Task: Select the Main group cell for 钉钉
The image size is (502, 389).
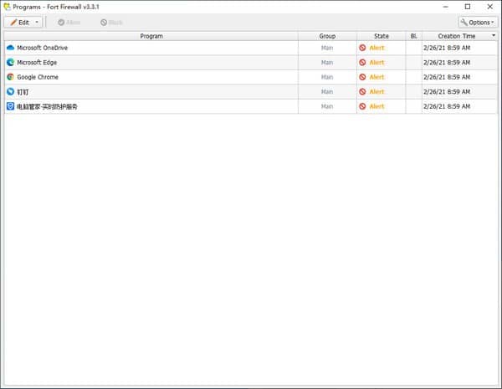Action: 327,92
